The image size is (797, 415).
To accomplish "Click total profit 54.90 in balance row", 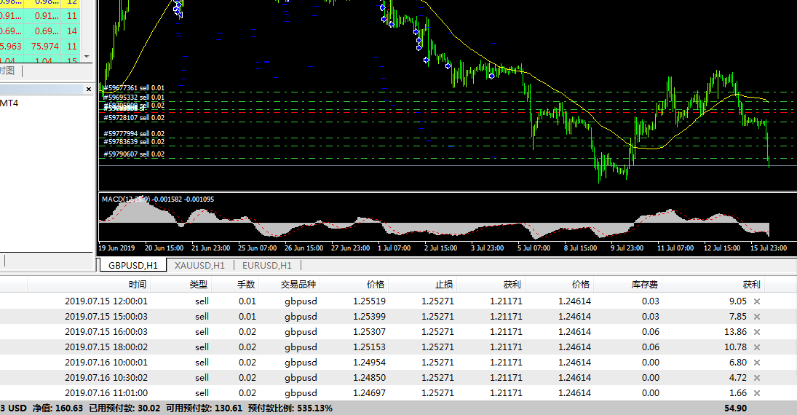I will tap(736, 408).
